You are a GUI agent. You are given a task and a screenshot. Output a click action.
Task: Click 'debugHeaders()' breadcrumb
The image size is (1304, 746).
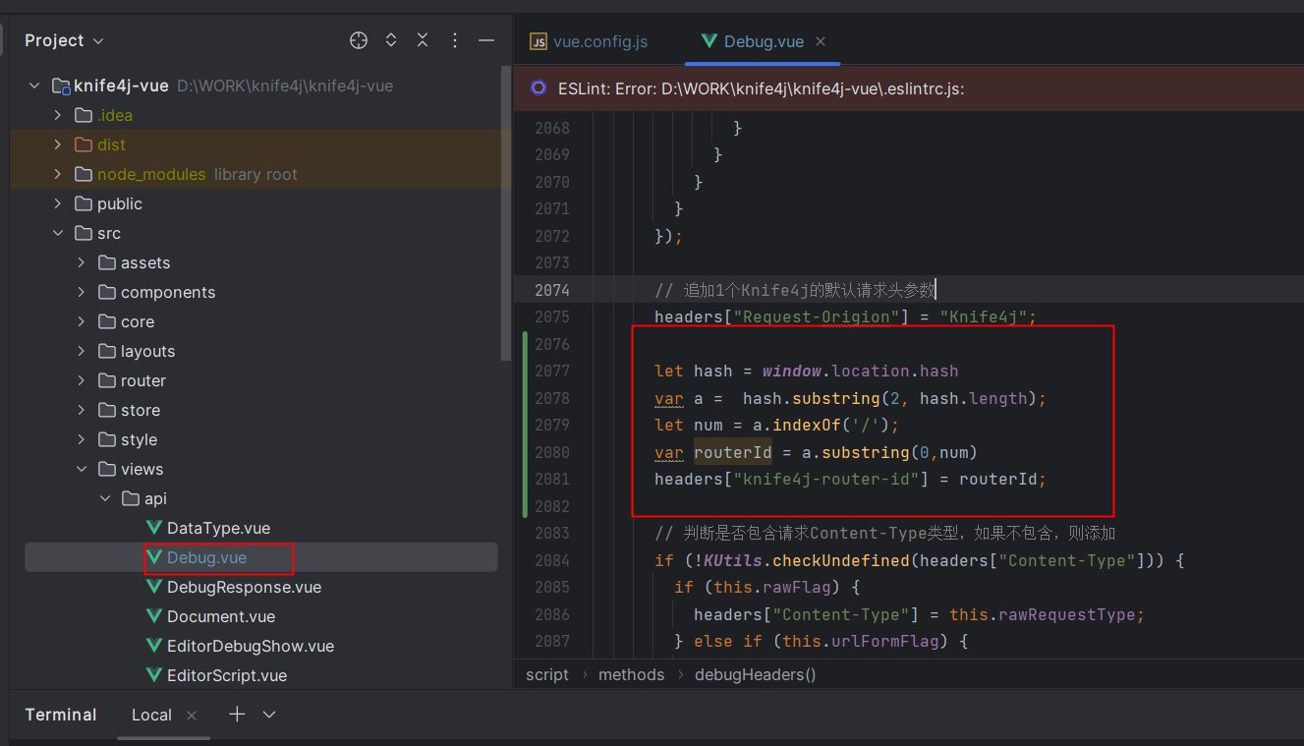click(756, 674)
